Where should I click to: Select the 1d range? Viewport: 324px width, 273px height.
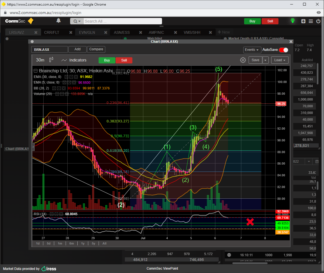(x=38, y=243)
